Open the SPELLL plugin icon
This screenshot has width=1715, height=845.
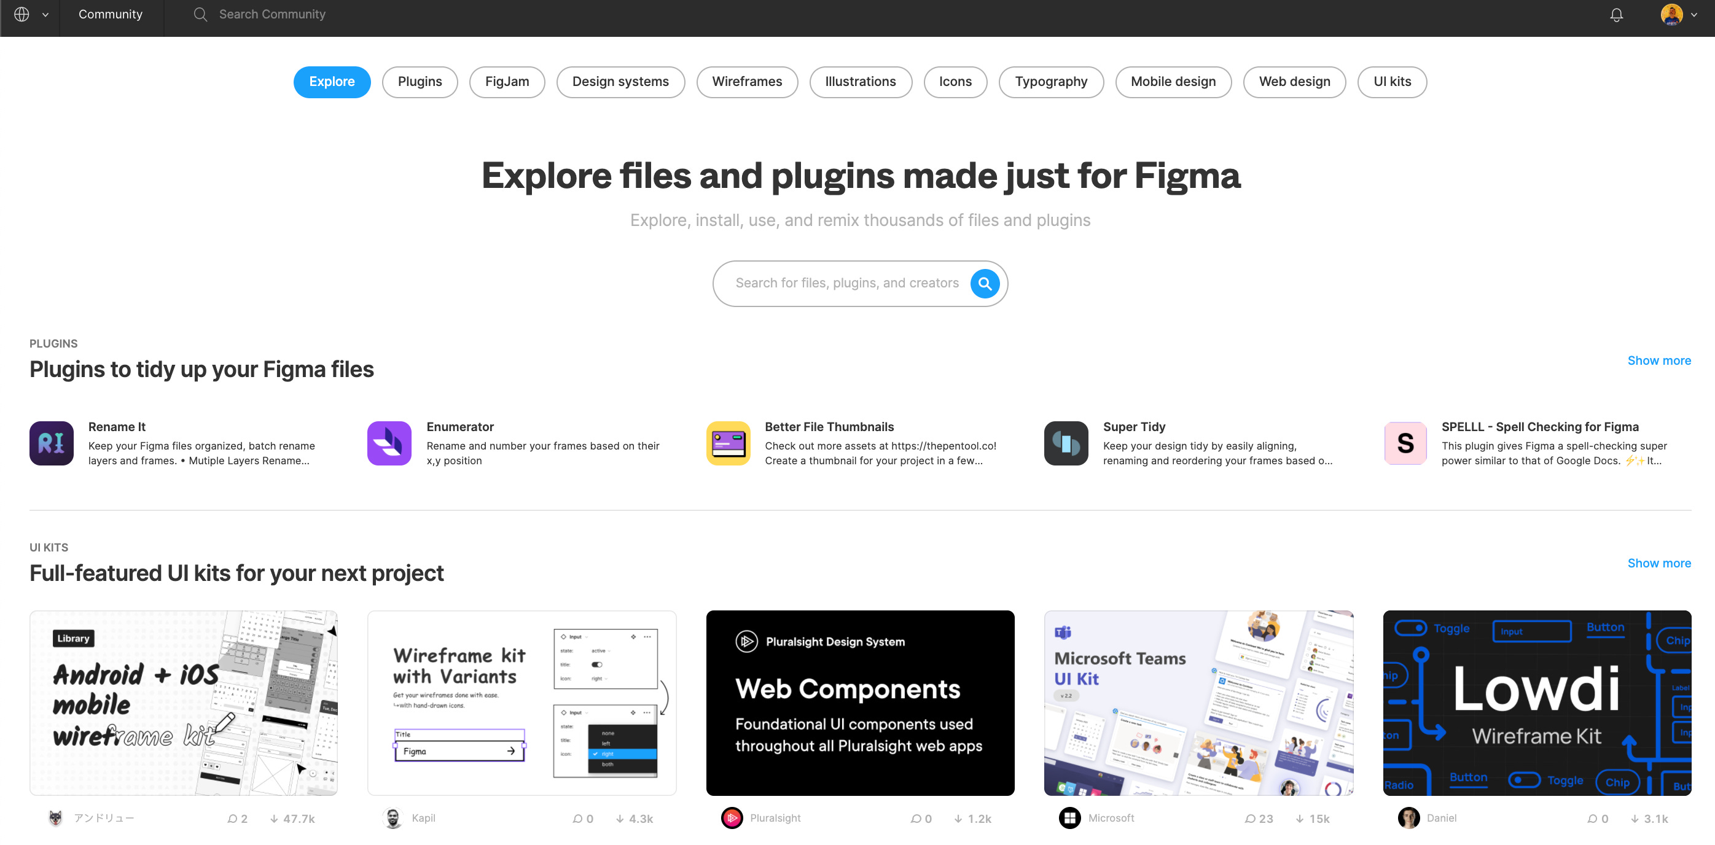coord(1405,443)
